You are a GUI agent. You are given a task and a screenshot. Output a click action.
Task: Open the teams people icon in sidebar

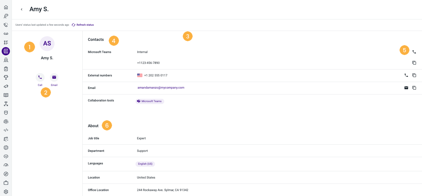6,60
